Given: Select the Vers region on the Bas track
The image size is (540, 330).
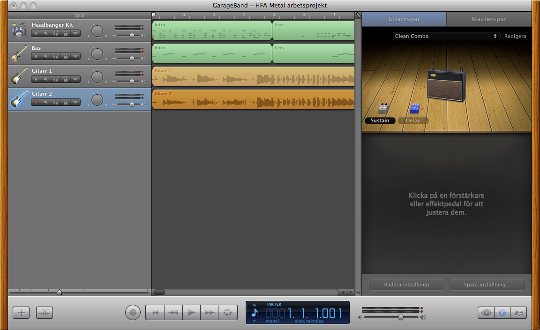Looking at the screenshot, I should (314, 53).
